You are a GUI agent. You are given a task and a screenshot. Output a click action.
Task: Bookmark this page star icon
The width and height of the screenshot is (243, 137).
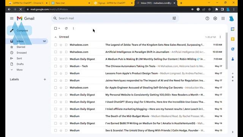coord(210,9)
